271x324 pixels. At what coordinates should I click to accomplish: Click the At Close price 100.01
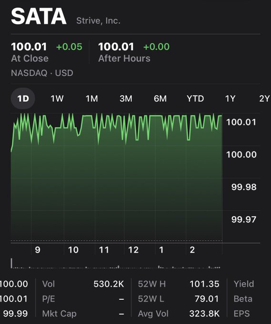pyautogui.click(x=29, y=47)
